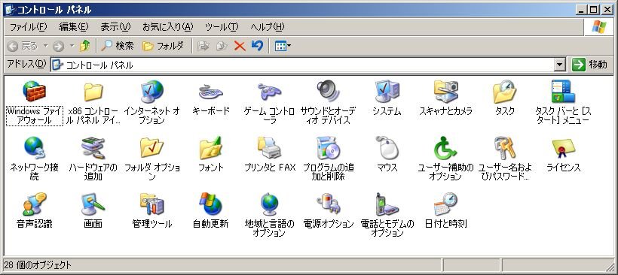Open the 電源オプション icon
Viewport: 618px width, 275px height.
tap(328, 204)
